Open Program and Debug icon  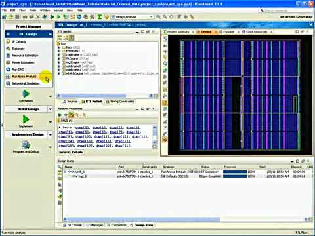26,145
